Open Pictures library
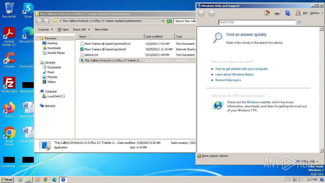 (52, 77)
